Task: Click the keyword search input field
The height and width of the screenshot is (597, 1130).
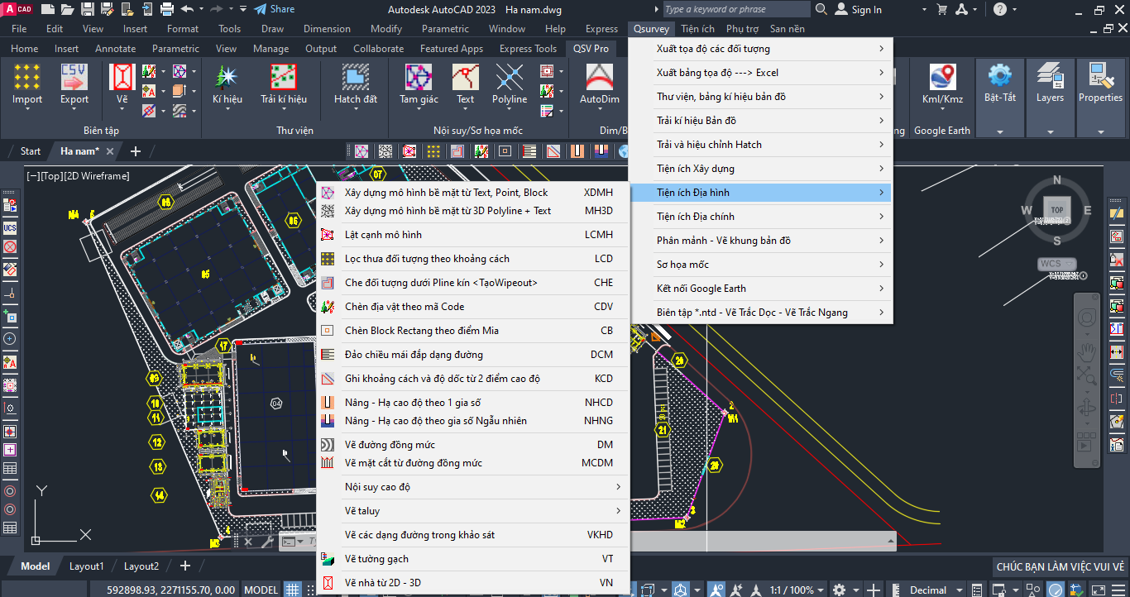Action: pos(735,9)
